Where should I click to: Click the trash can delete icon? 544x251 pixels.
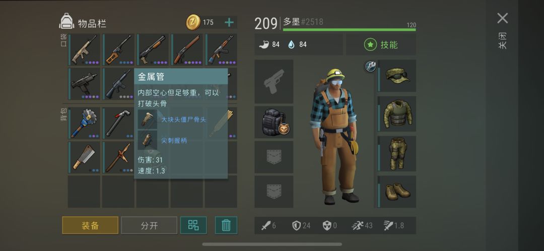226,225
